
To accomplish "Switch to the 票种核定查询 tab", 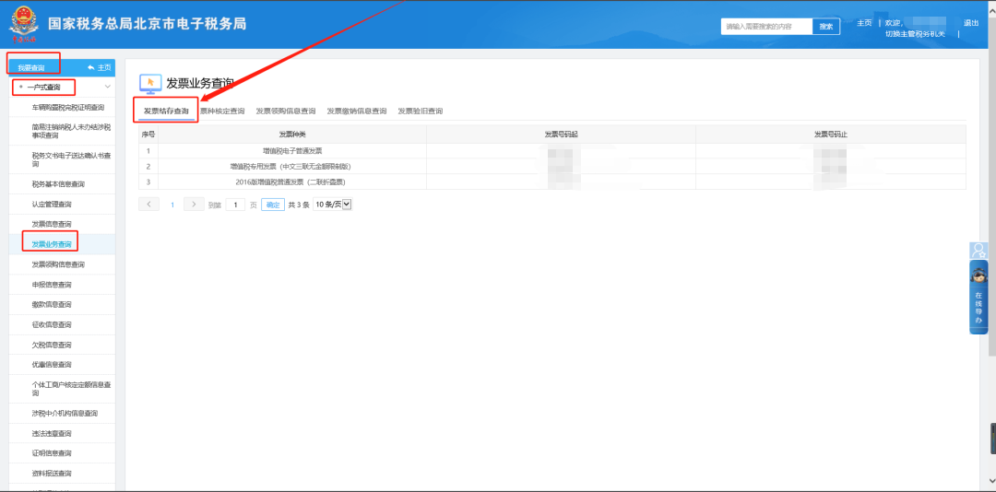I will click(x=222, y=111).
